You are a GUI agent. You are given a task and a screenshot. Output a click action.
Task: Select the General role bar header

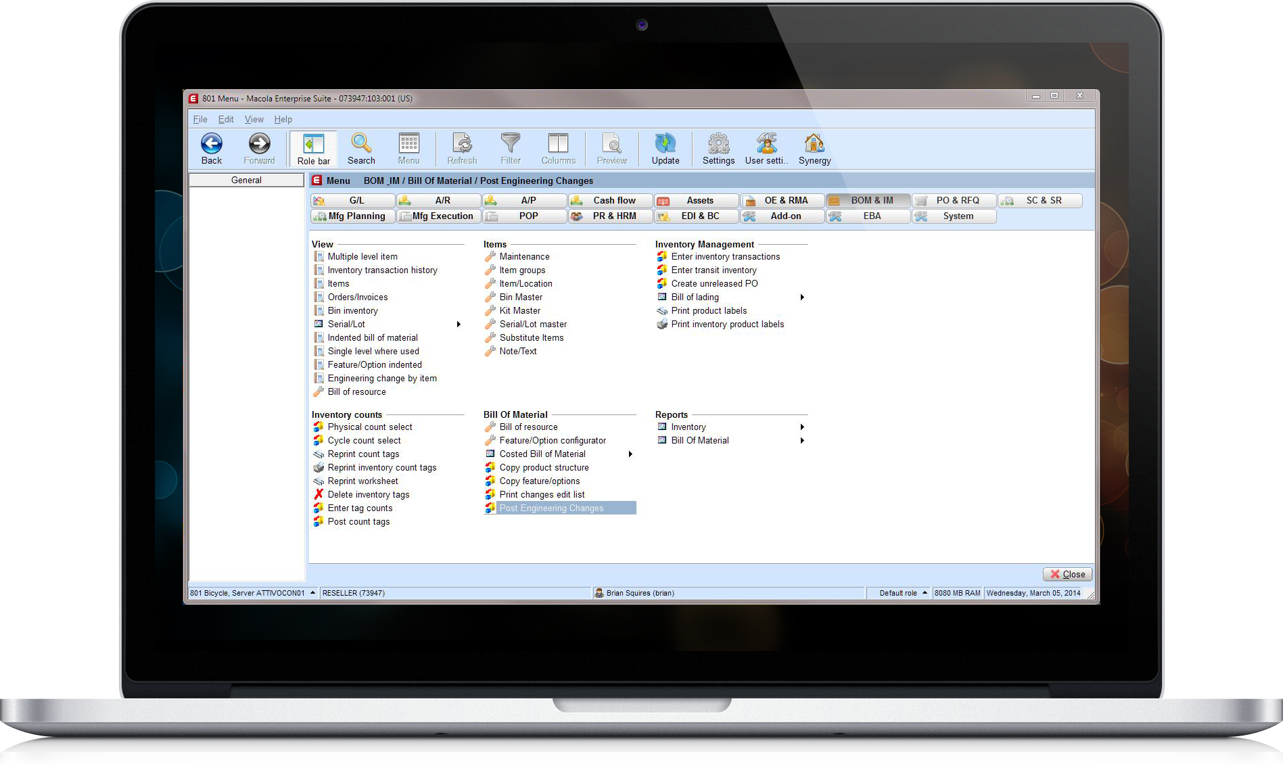(246, 181)
